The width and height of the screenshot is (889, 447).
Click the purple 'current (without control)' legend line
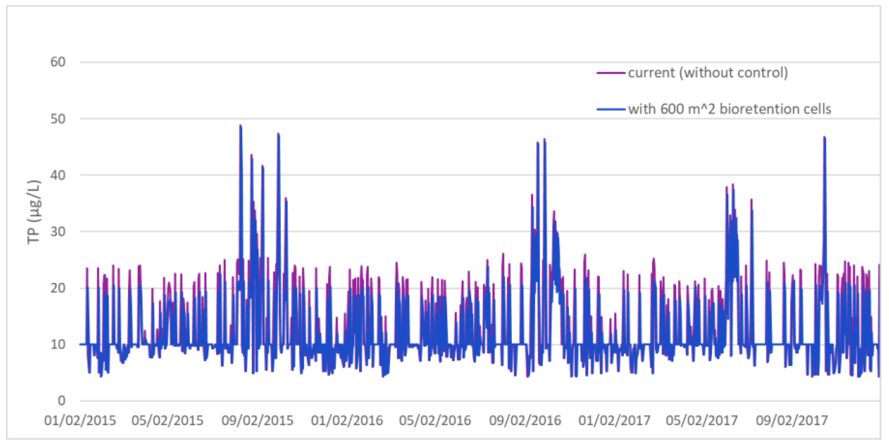(x=610, y=73)
